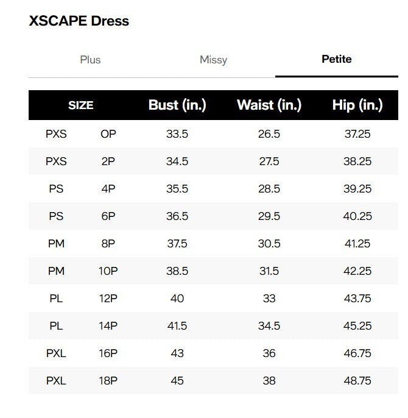This screenshot has height=418, width=408.
Task: Switch to the Plus size tab
Action: point(90,60)
